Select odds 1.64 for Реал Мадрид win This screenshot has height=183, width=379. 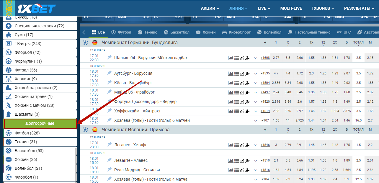pyautogui.click(x=276, y=170)
